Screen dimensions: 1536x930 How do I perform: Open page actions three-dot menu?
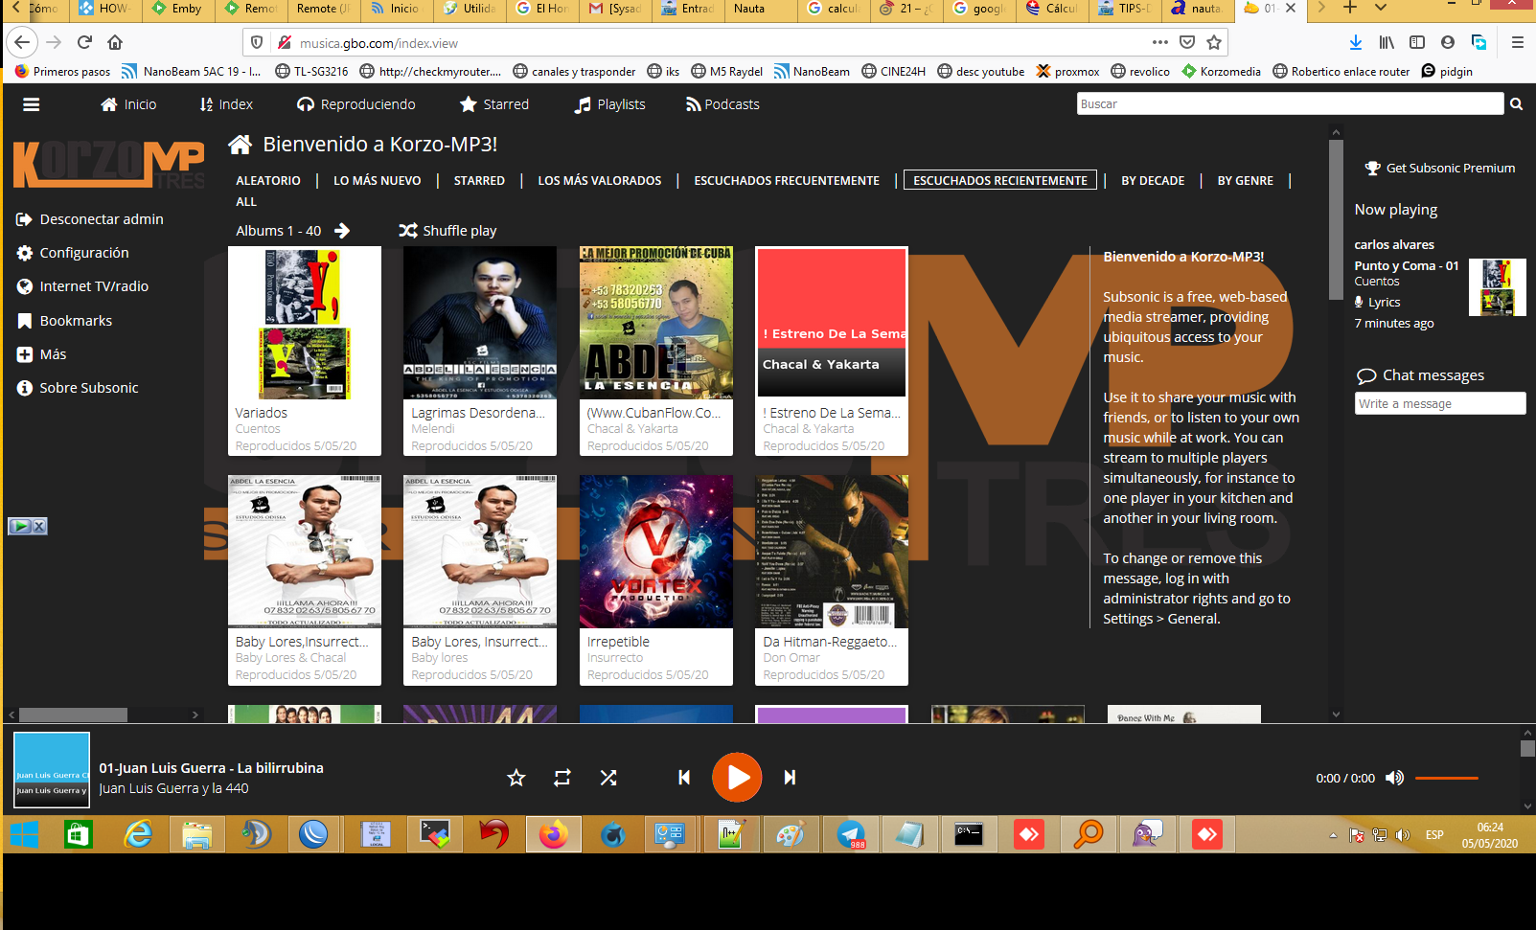click(1160, 42)
